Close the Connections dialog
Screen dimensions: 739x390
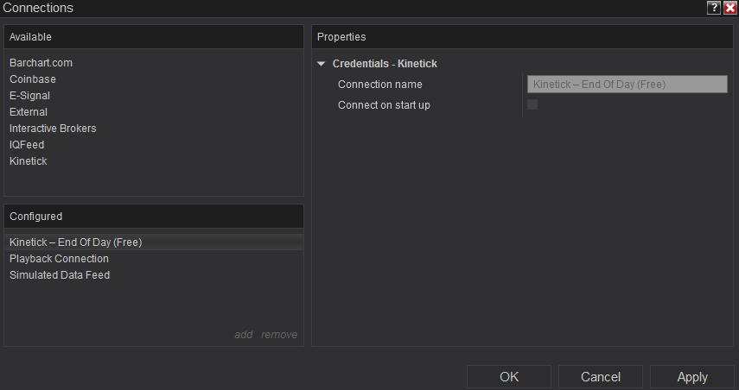point(730,8)
